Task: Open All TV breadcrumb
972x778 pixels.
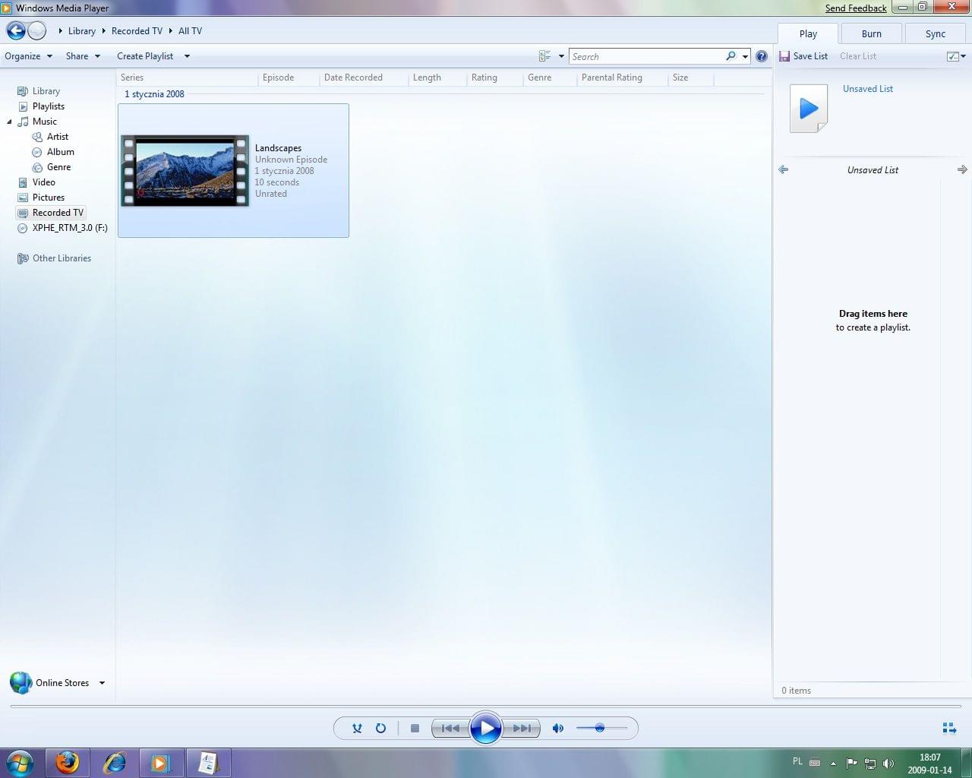Action: tap(190, 31)
